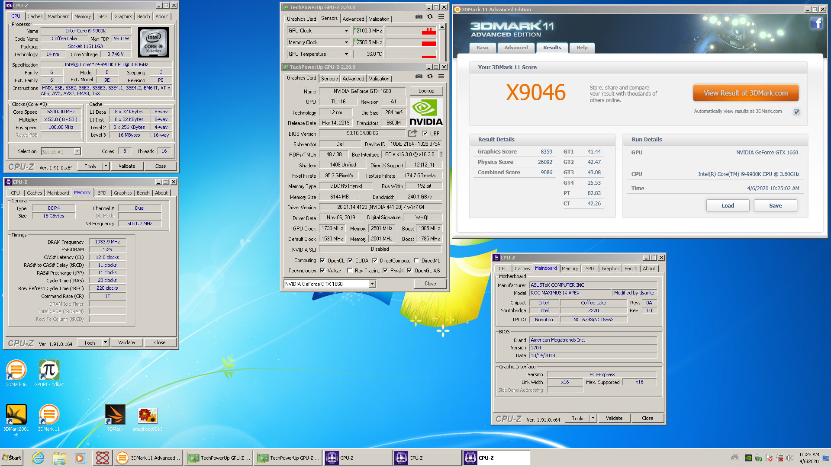Click volume speaker icon in system tray

789,458
